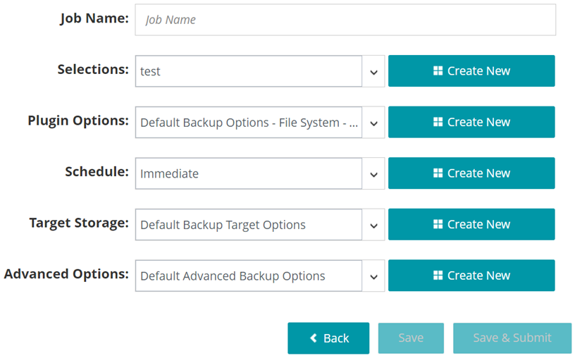This screenshot has width=575, height=358.
Task: Click the Save button
Action: [411, 338]
